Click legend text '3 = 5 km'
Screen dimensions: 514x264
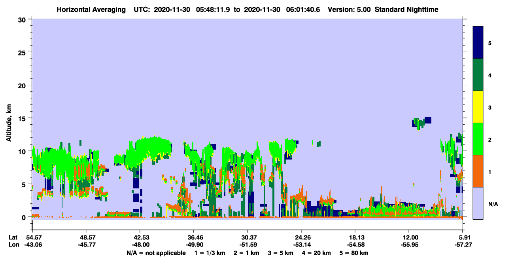[x=281, y=253]
